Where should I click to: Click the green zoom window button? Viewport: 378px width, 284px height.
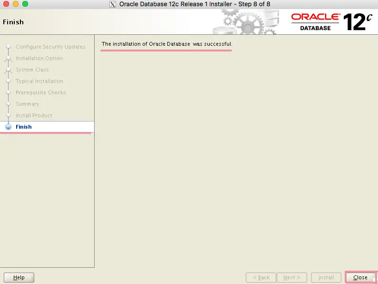pyautogui.click(x=25, y=4)
